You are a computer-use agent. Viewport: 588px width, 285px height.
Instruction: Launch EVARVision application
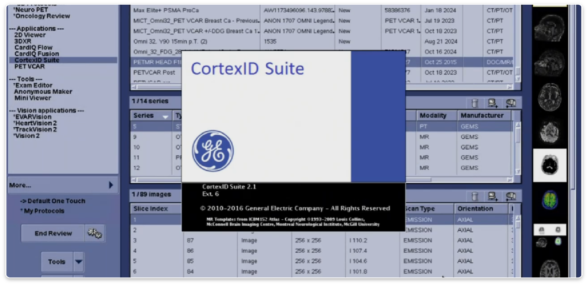click(32, 117)
